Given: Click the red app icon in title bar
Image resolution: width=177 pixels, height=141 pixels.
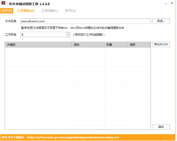Looking at the screenshot, I should coord(3,3).
